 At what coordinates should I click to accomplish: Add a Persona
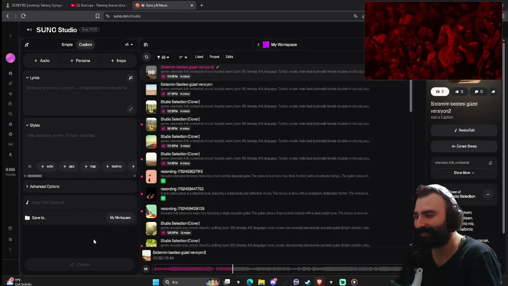(80, 61)
